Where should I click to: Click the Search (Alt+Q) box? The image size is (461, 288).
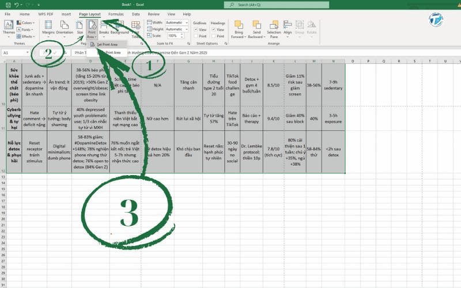coord(277,5)
